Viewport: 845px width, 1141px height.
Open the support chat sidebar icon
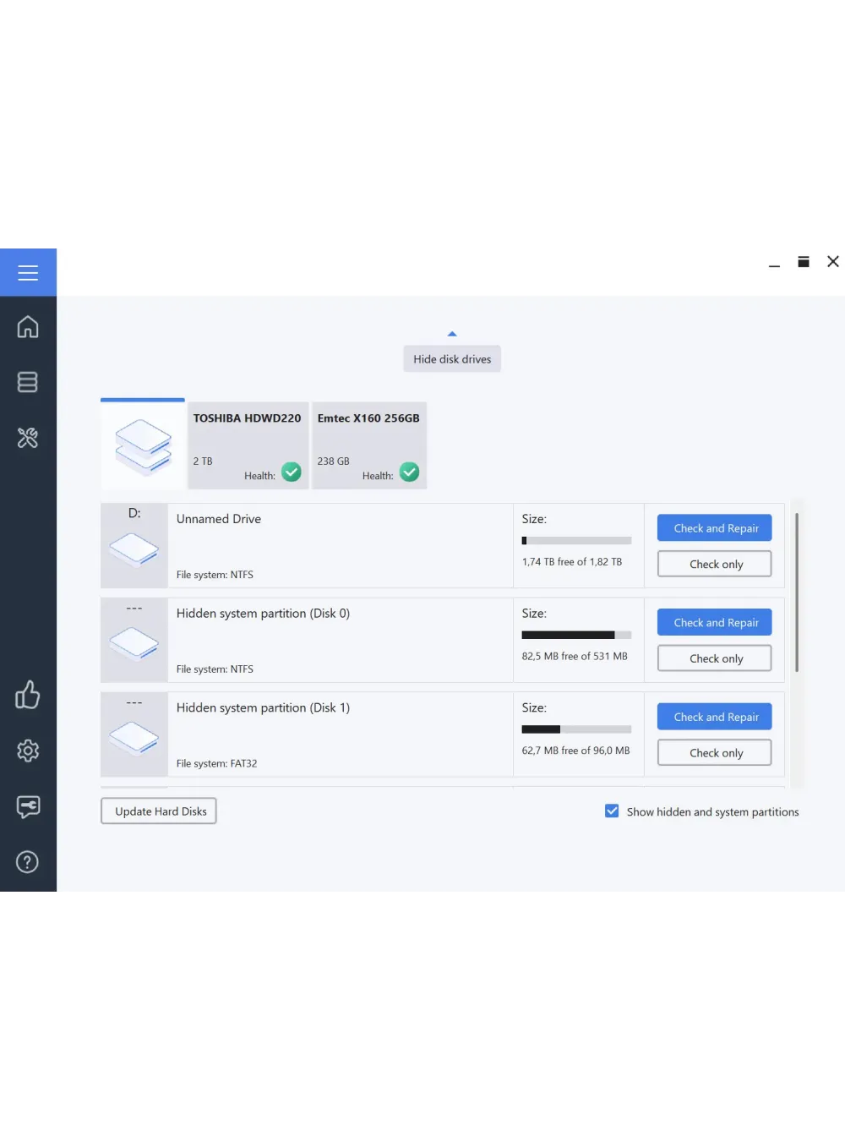tap(28, 806)
